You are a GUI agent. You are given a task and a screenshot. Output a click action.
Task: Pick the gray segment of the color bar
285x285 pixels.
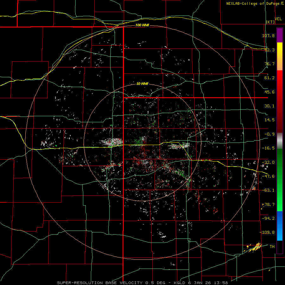(280, 141)
